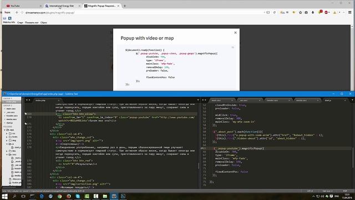This screenshot has width=355, height=200.
Task: Toggle reader view icon in address bar
Action: pyautogui.click(x=268, y=12)
